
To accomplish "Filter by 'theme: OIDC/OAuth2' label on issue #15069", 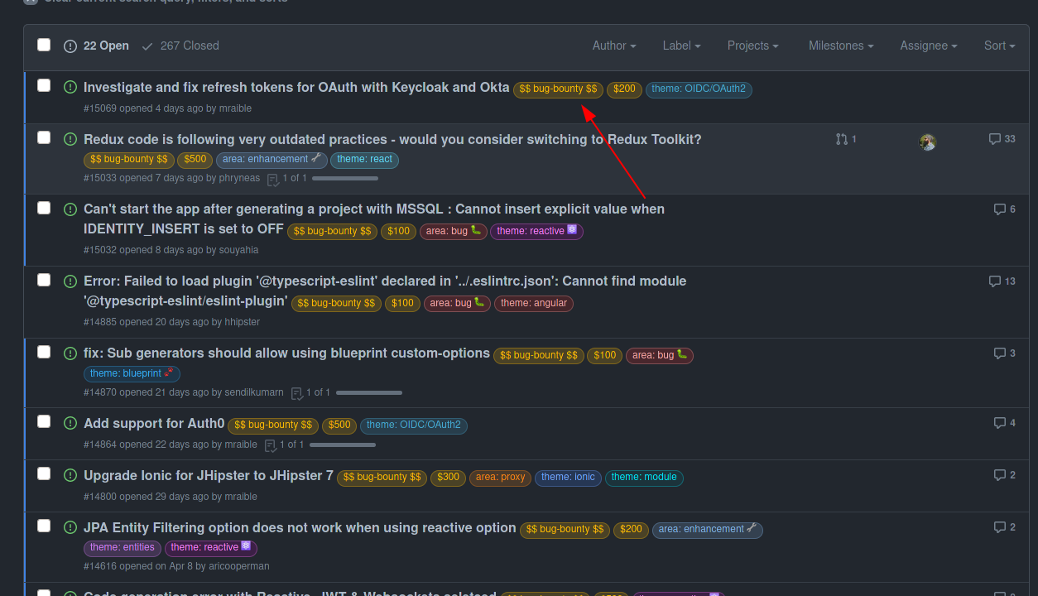I will tap(699, 89).
